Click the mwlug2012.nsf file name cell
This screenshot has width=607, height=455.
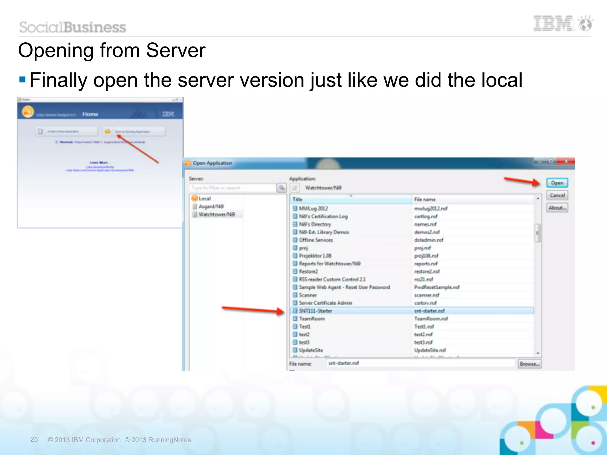click(x=431, y=209)
